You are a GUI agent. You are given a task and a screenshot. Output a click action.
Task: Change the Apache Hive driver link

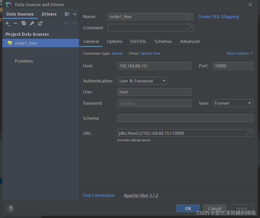click(150, 53)
